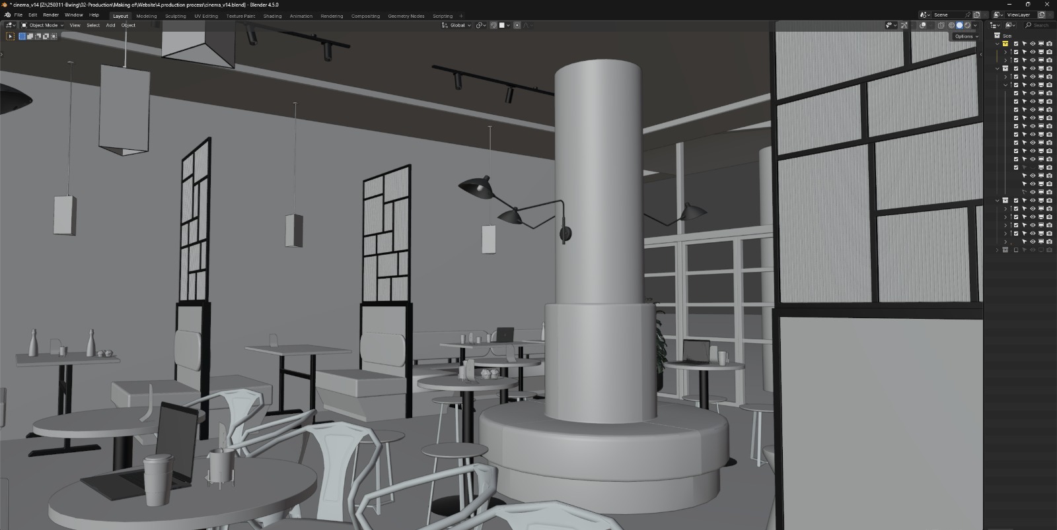Open the Options dropdown in viewport
This screenshot has width=1057, height=530.
(966, 36)
